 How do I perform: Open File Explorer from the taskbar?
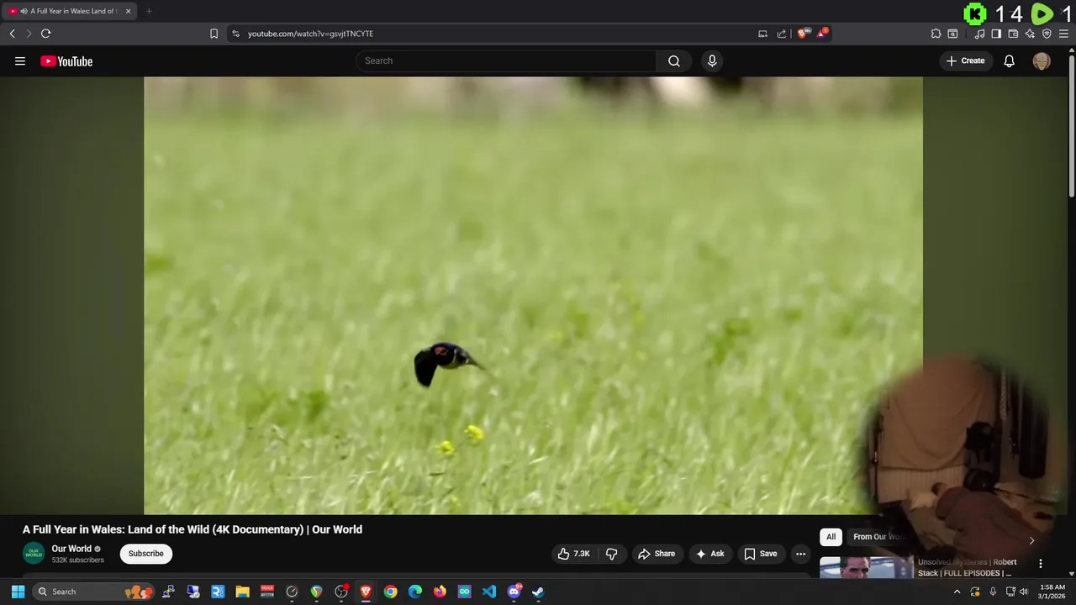(x=242, y=592)
